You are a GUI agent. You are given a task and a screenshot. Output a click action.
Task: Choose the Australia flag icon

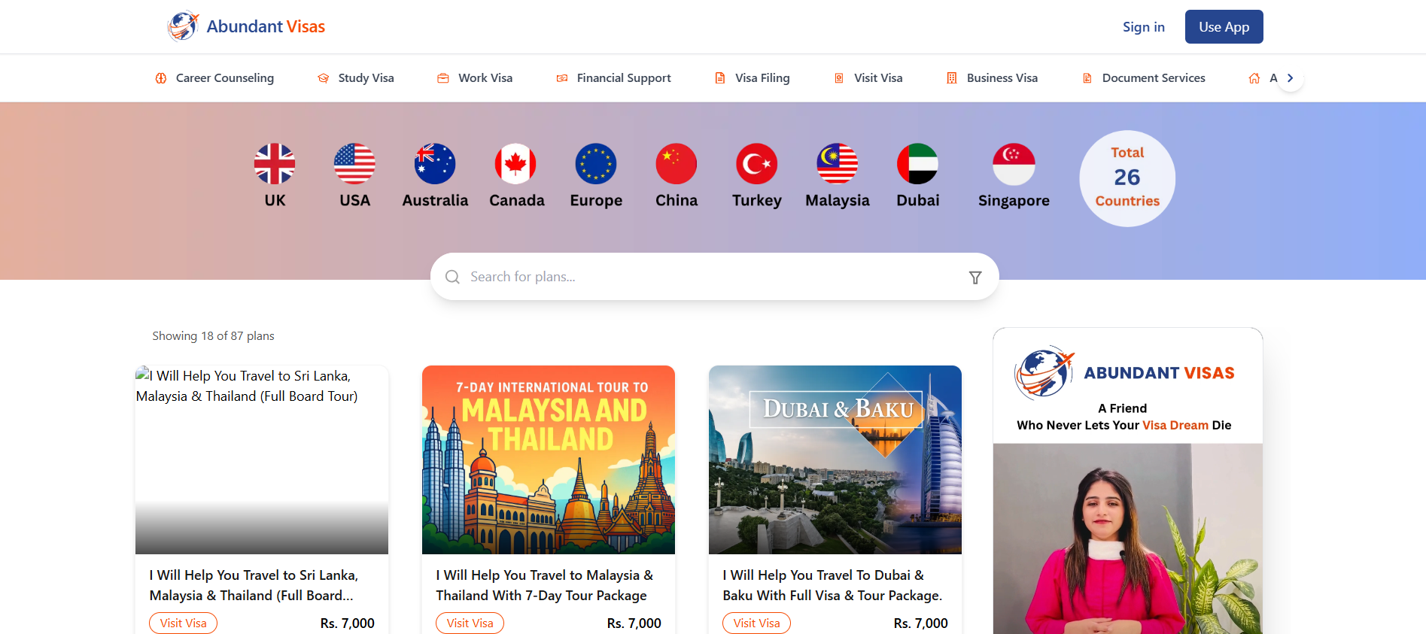(x=435, y=164)
